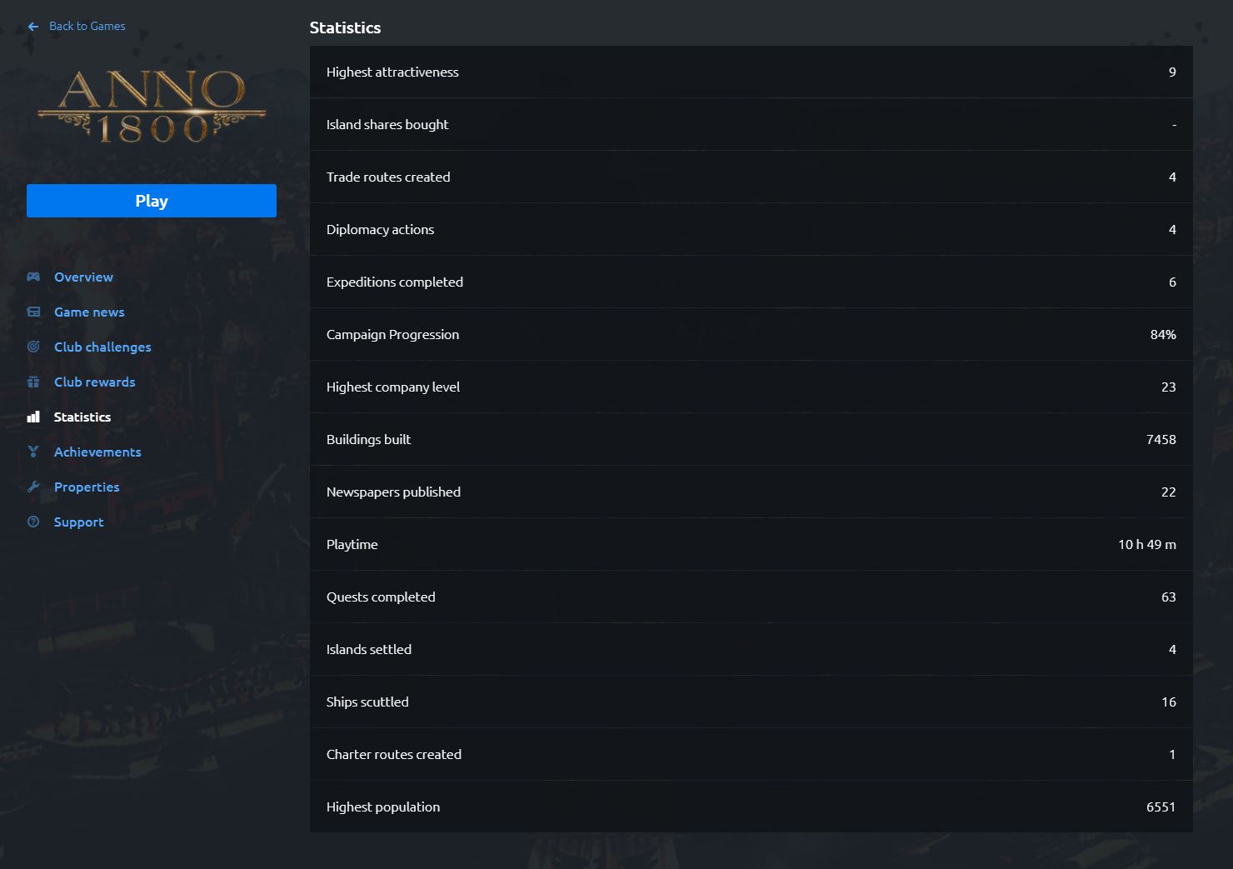Screen dimensions: 1233x869
Task: Click the Achievements medal icon
Action: [x=33, y=452]
